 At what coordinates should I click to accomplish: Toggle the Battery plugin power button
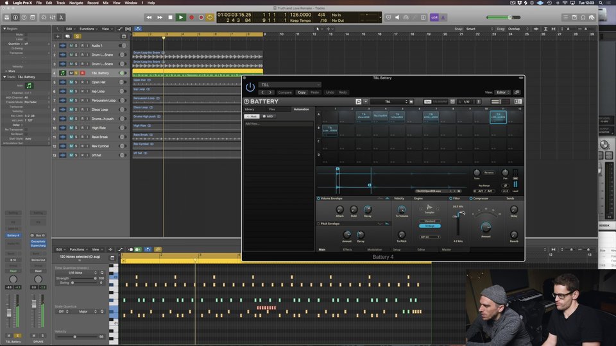[x=250, y=87]
